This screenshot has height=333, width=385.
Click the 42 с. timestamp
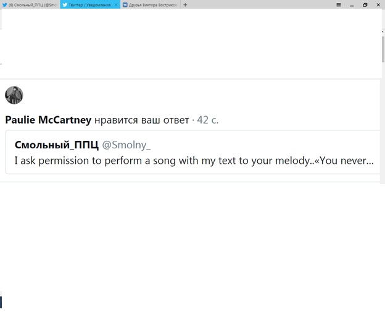tap(207, 120)
